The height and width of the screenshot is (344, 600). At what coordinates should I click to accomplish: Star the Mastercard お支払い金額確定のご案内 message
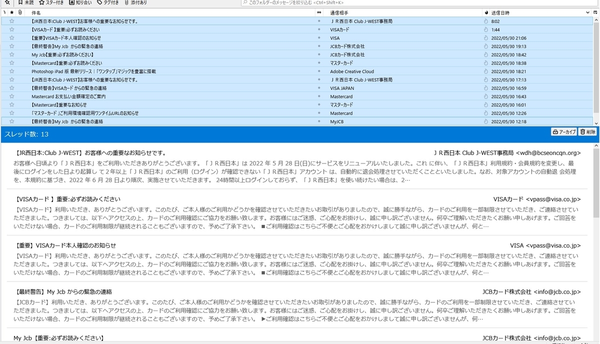tap(11, 96)
